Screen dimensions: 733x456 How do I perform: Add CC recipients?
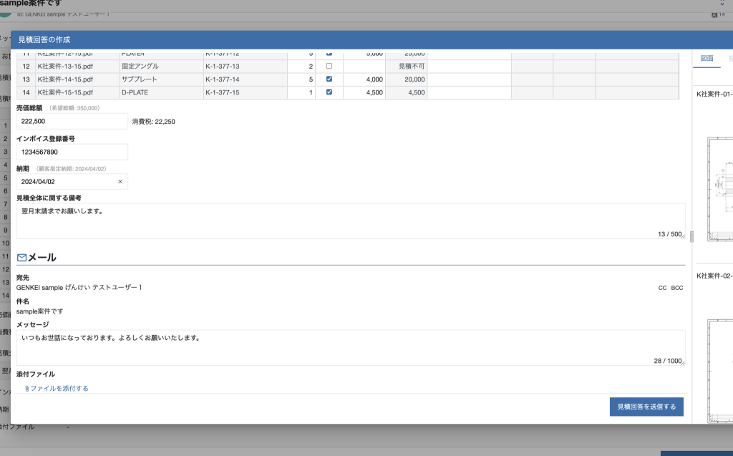pyautogui.click(x=662, y=288)
